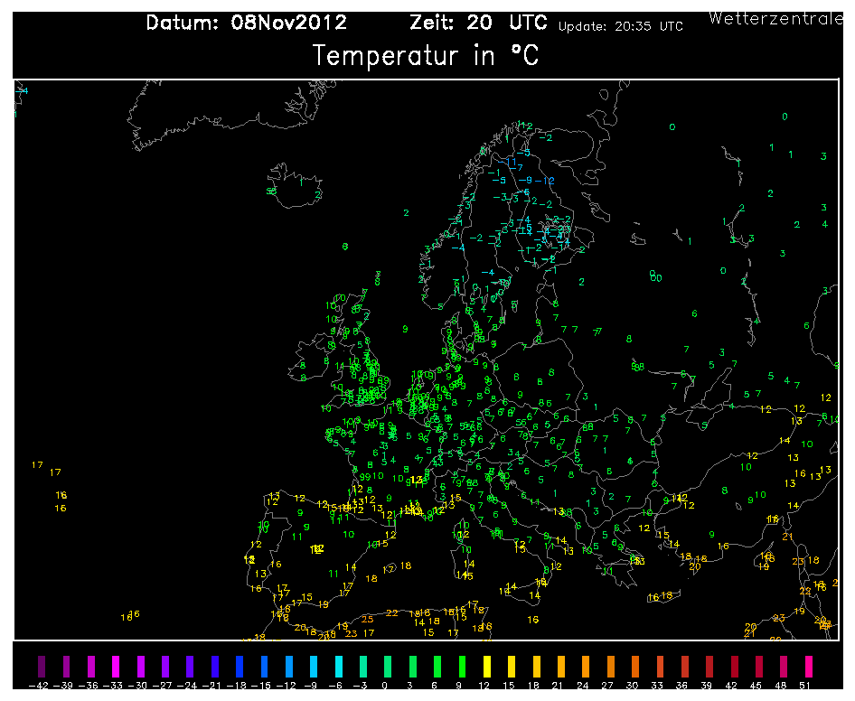The height and width of the screenshot is (701, 855).
Task: Select the 21 degree legend swatch
Action: click(561, 667)
